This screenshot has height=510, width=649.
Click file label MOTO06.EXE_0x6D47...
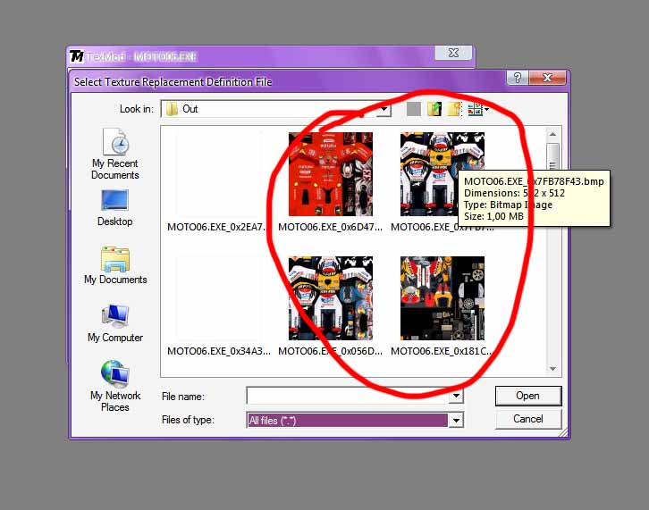(x=330, y=227)
